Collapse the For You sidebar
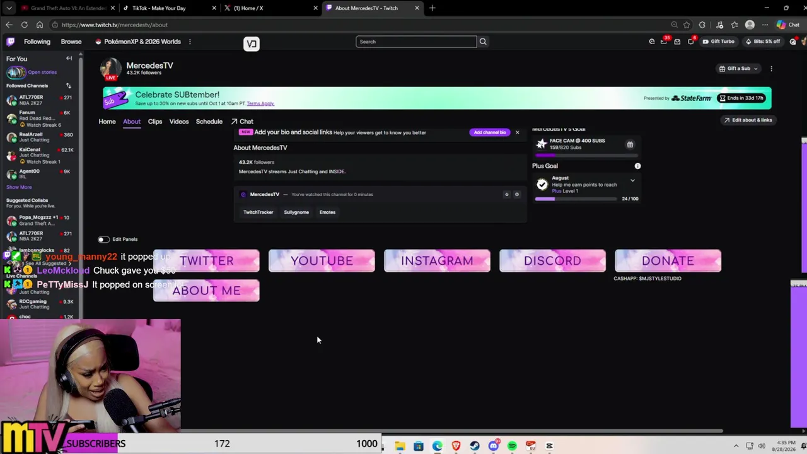Screen dimensions: 807x454 69,59
